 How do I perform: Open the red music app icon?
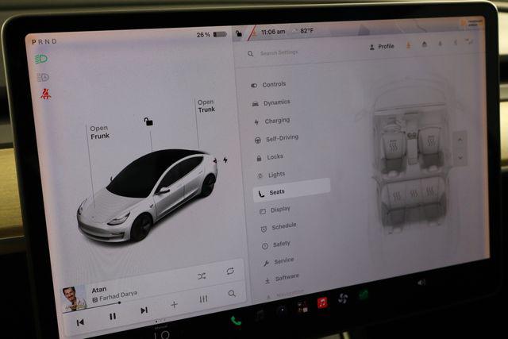322,302
